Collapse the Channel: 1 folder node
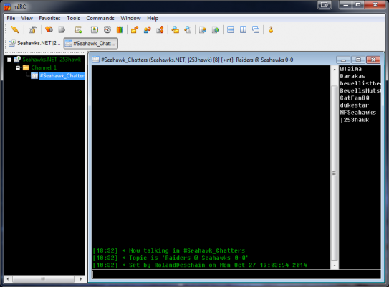 (18, 67)
